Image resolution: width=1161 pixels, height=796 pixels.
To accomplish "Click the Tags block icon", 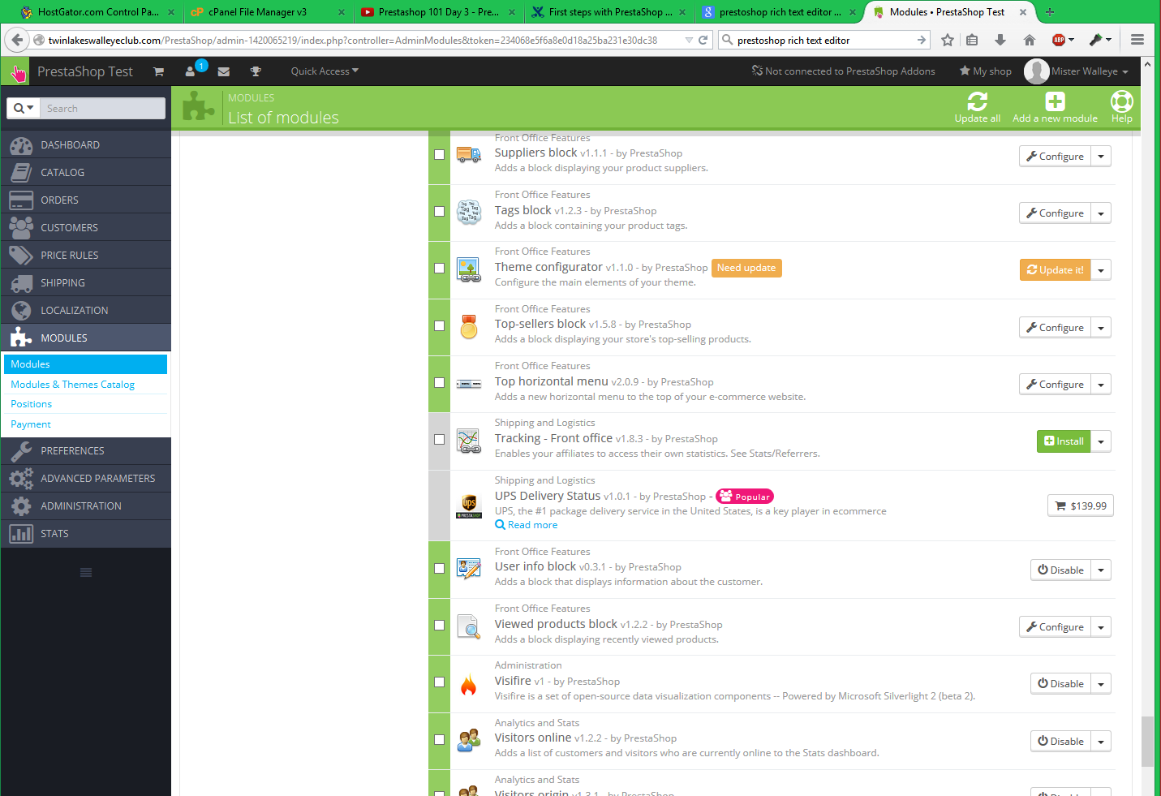I will (x=469, y=212).
